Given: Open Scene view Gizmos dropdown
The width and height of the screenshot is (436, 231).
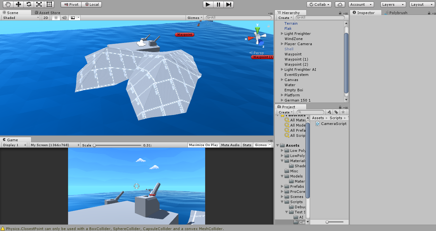Looking at the screenshot, I should pyautogui.click(x=195, y=18).
